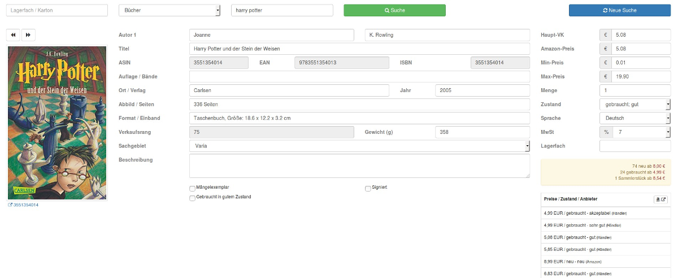
Task: Click the Amazon-Preis field
Action: pyautogui.click(x=641, y=49)
